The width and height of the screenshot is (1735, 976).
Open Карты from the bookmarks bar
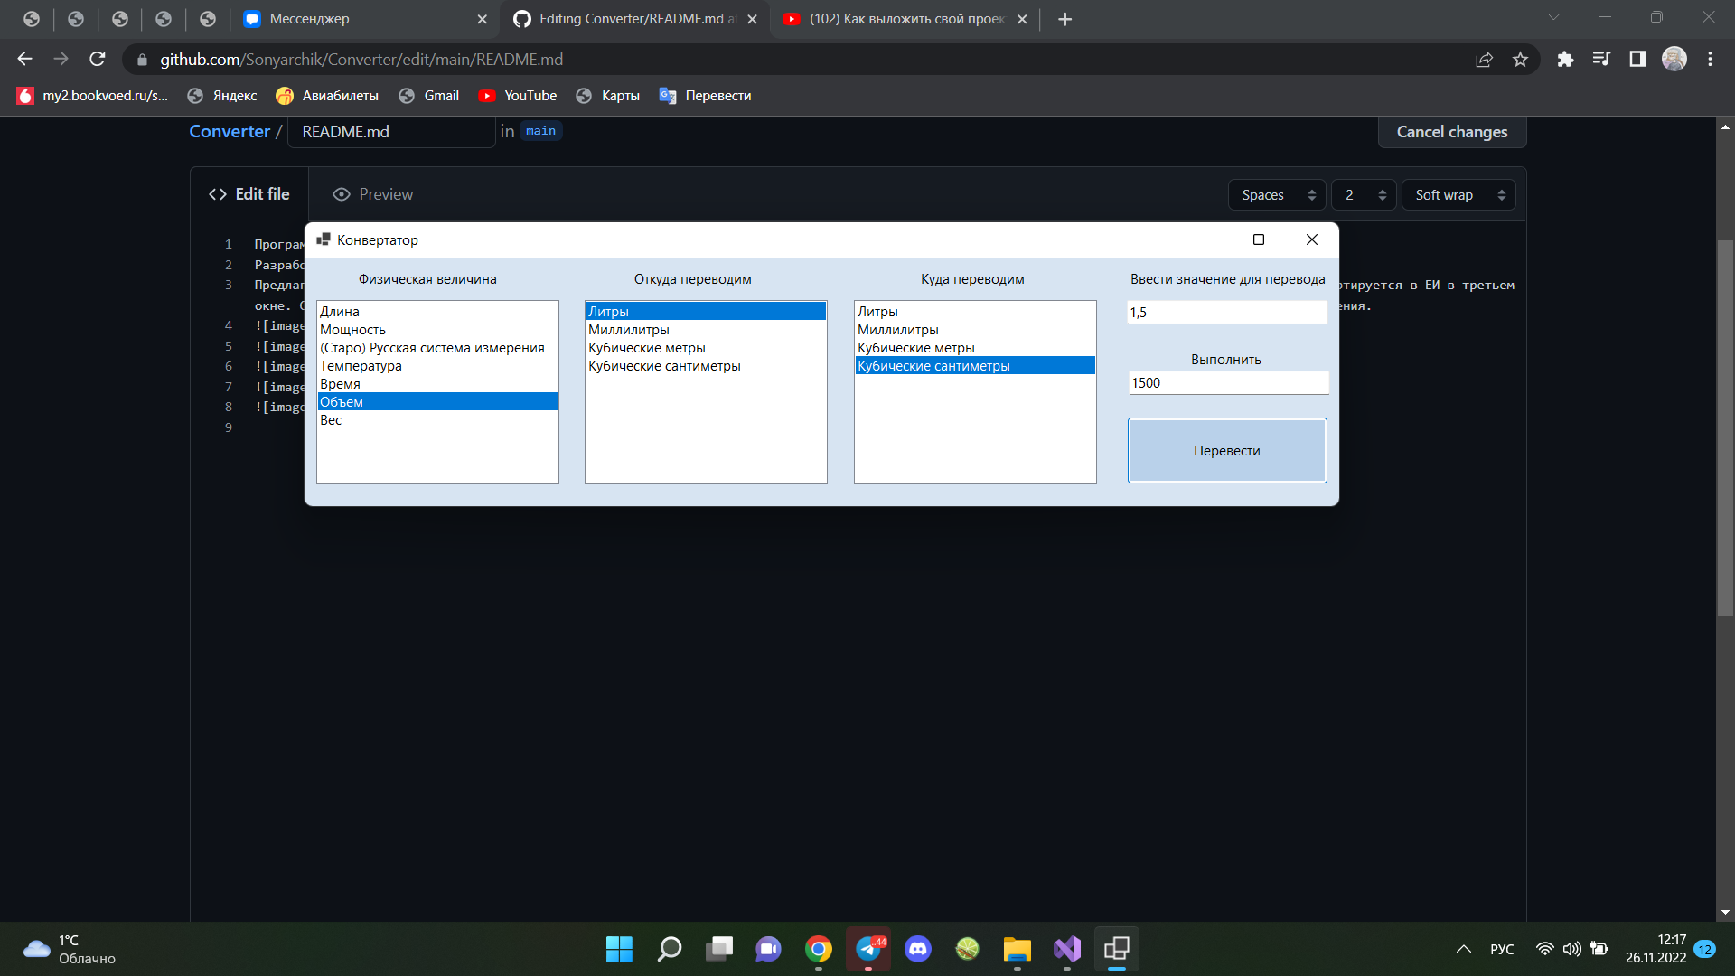tap(620, 95)
